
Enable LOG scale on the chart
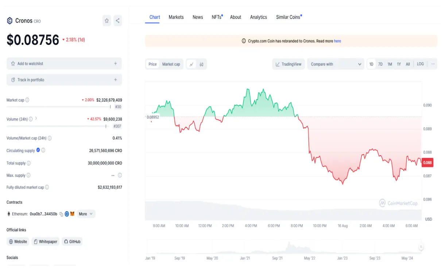tap(420, 64)
